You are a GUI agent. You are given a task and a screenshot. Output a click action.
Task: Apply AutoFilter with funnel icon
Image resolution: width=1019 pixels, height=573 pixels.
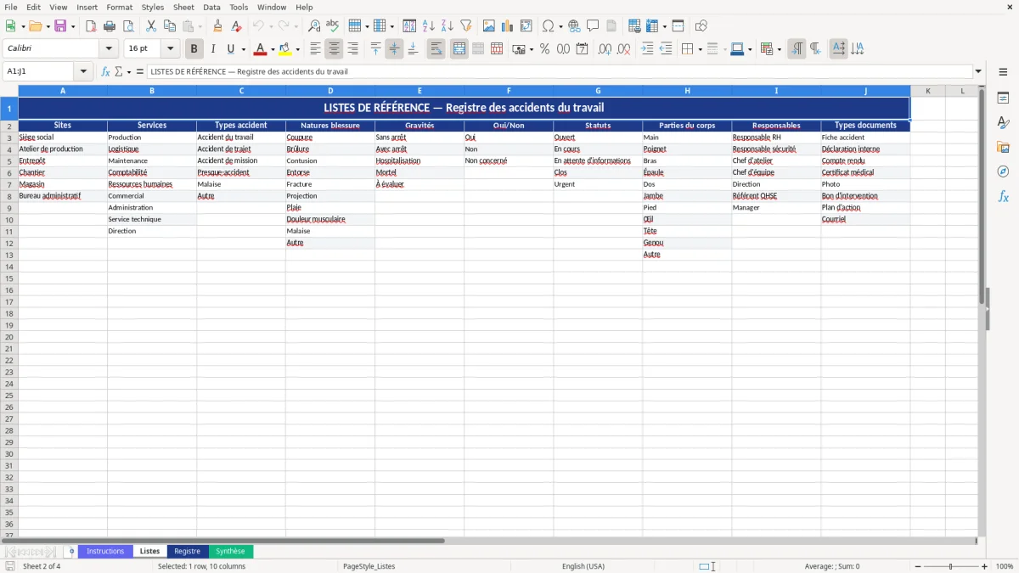(465, 26)
